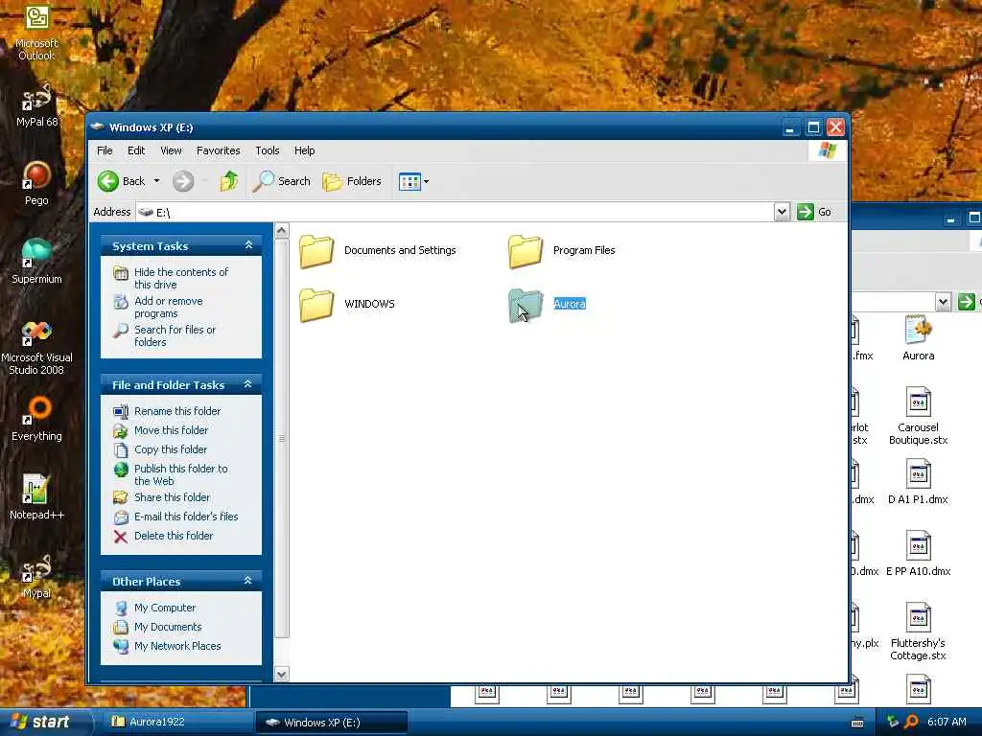Open the File menu

(105, 150)
